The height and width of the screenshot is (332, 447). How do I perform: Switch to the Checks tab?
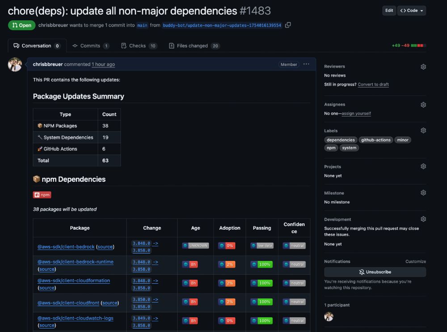(x=139, y=46)
